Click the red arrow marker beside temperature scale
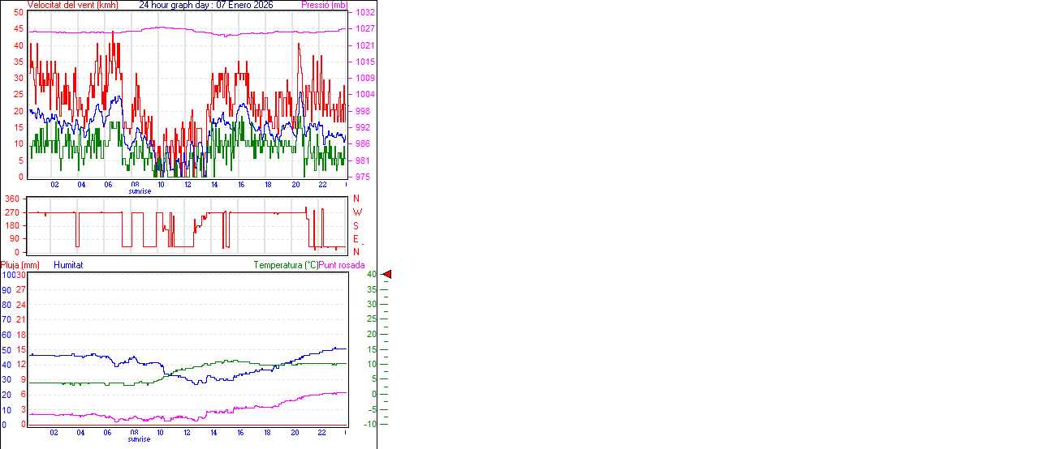This screenshot has width=1039, height=449. pyautogui.click(x=387, y=275)
